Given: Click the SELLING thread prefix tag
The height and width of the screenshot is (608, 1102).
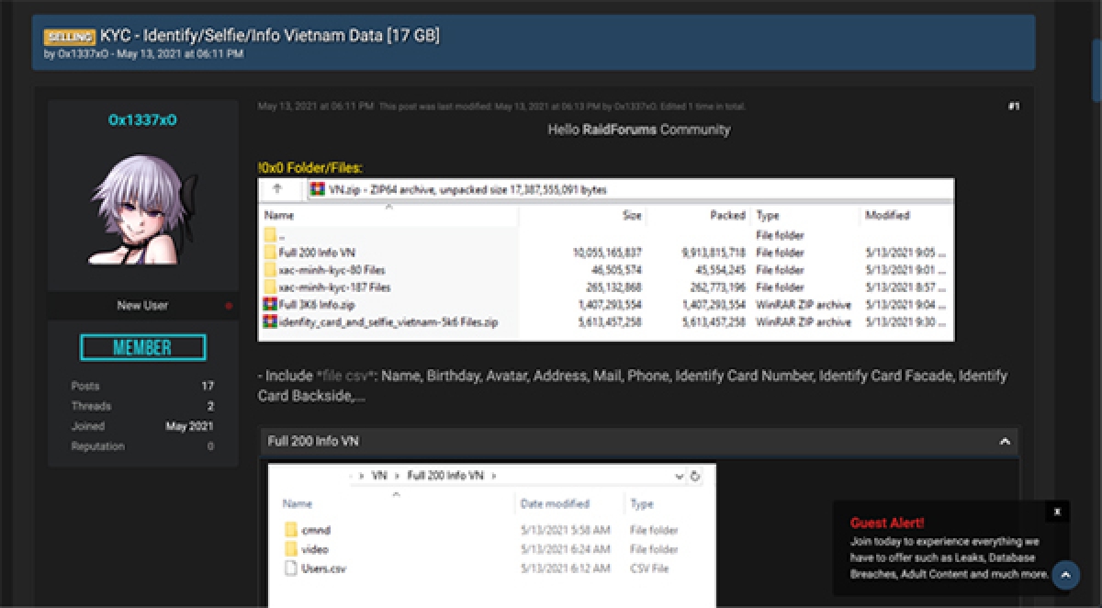Looking at the screenshot, I should pyautogui.click(x=70, y=37).
